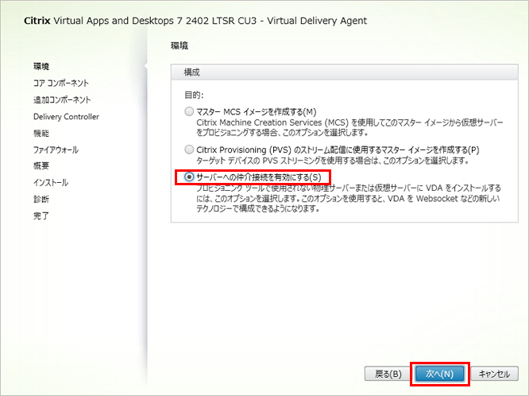529x396 pixels.
Task: Select the Citrix Provisioning (PVS) radio option
Action: point(188,149)
